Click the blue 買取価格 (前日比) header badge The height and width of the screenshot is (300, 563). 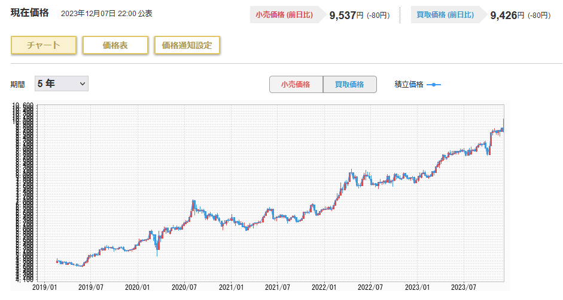point(445,15)
